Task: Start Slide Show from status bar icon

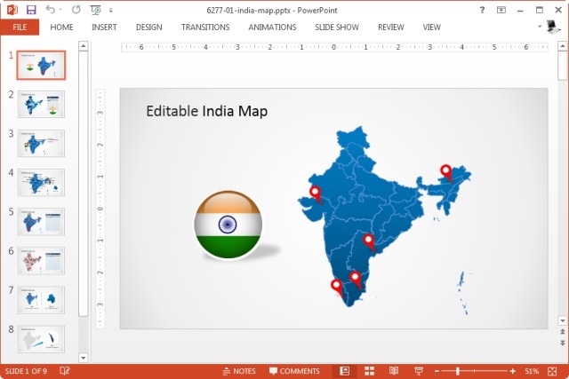Action: [x=419, y=371]
